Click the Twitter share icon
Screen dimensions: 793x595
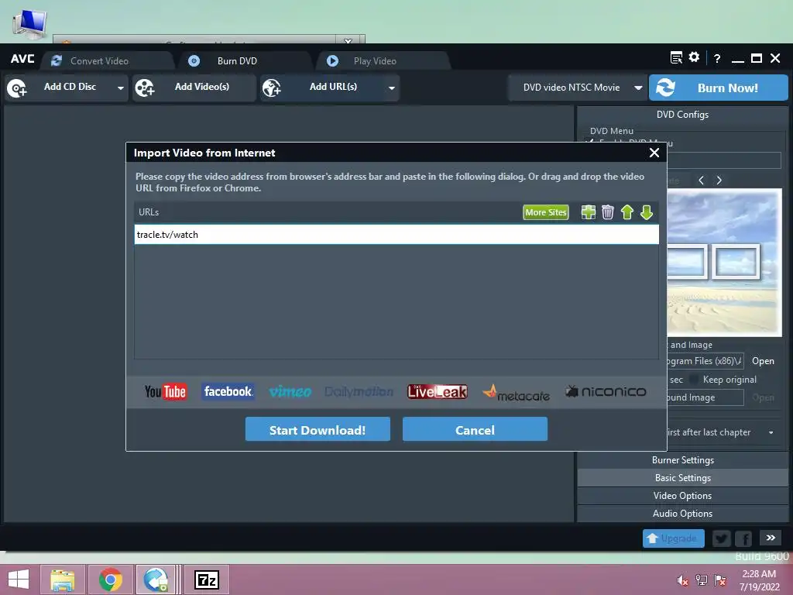coord(722,538)
